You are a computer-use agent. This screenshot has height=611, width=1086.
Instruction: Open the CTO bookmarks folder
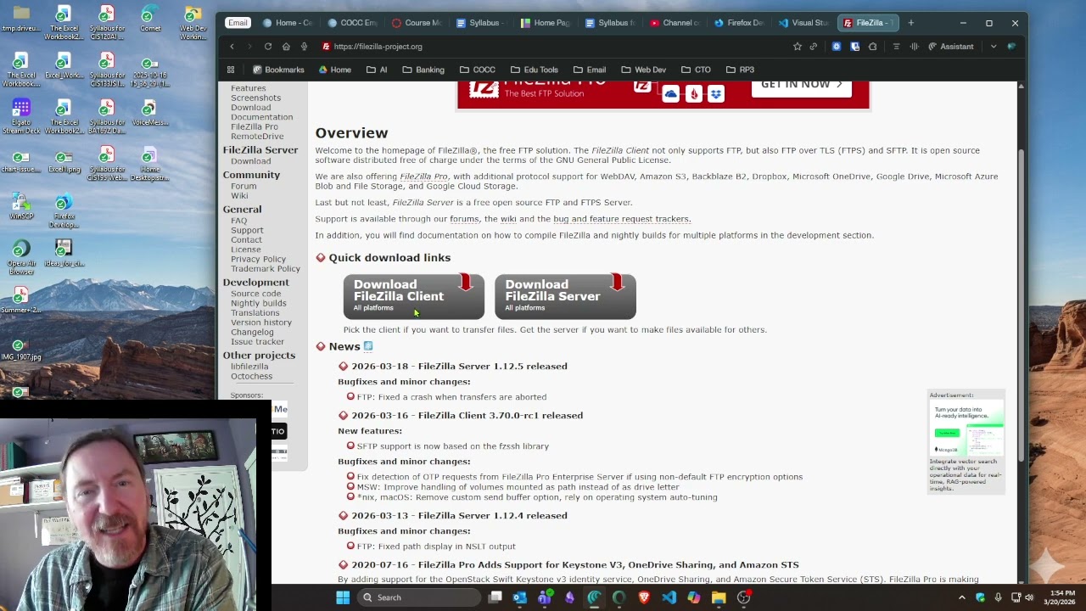[696, 70]
